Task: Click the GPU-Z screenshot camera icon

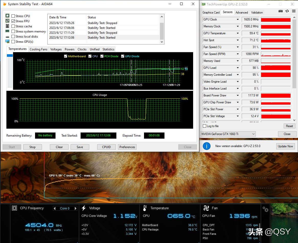Action: (x=281, y=11)
